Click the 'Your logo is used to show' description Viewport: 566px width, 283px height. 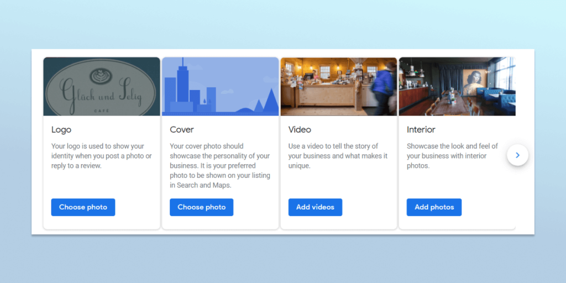pos(102,156)
